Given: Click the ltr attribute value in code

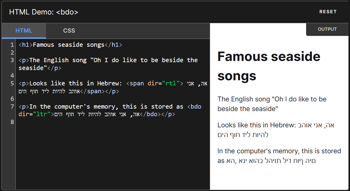Looking at the screenshot, I should coord(42,114).
